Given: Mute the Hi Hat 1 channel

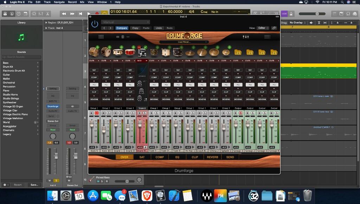Looking at the screenshot, I should click(187, 113).
